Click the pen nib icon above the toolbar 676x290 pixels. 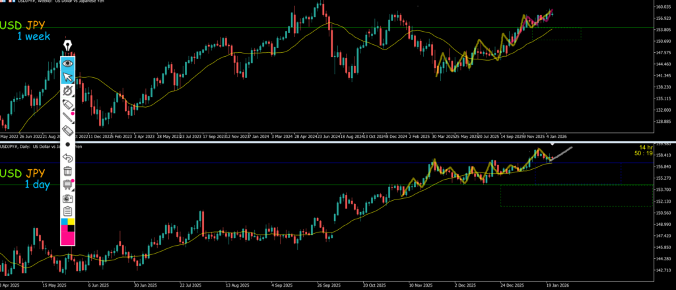pyautogui.click(x=67, y=45)
